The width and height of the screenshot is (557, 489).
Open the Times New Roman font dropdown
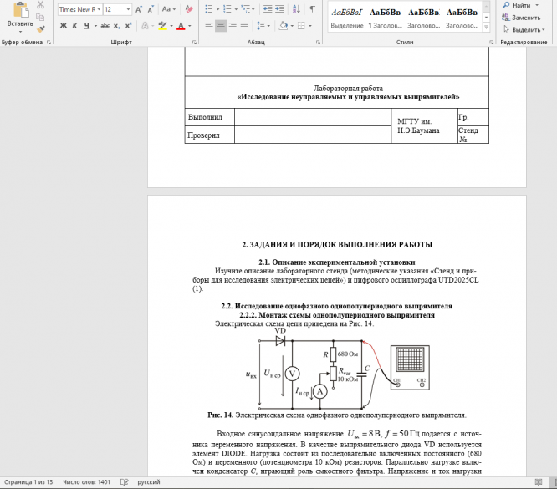(99, 9)
